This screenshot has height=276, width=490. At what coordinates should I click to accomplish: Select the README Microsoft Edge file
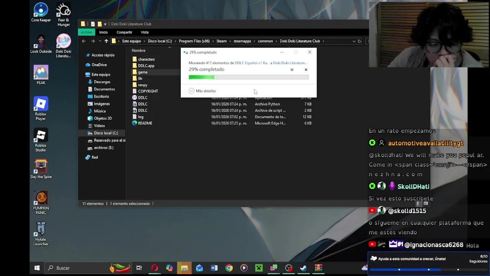click(x=145, y=123)
